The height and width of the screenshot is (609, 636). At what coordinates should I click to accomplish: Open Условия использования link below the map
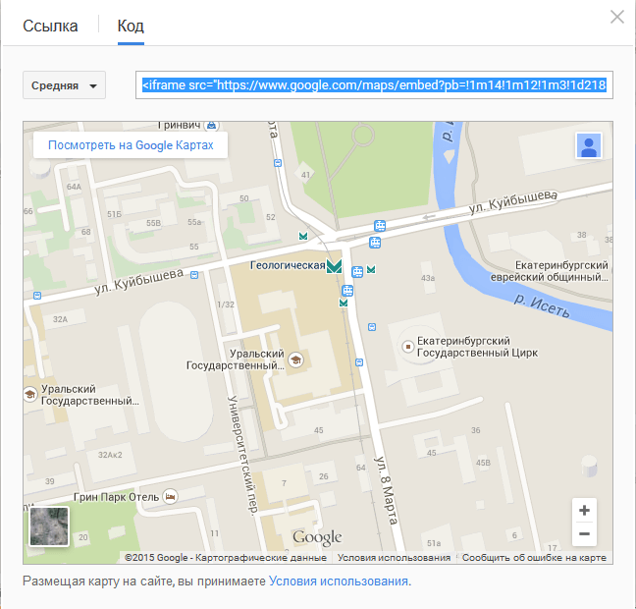(x=339, y=581)
